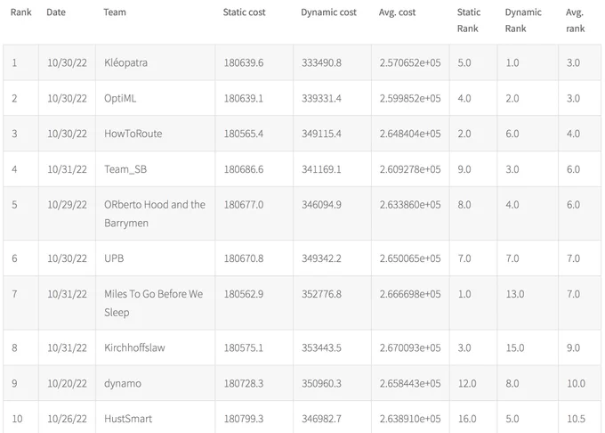Viewport: 605px width, 433px height.
Task: Select the Team column header
Action: [x=115, y=12]
